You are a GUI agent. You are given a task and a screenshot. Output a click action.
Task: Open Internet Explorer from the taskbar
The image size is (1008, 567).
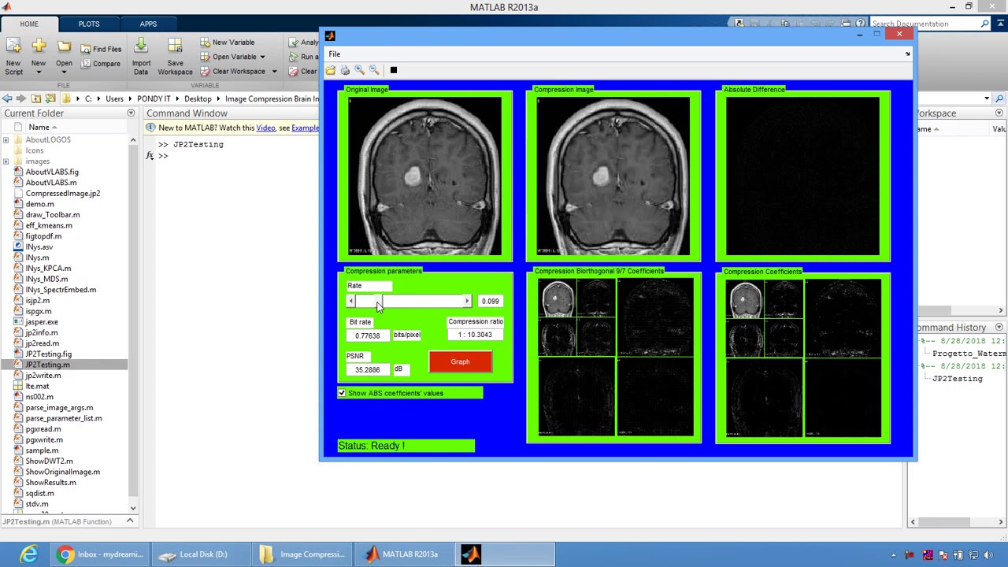coord(29,554)
